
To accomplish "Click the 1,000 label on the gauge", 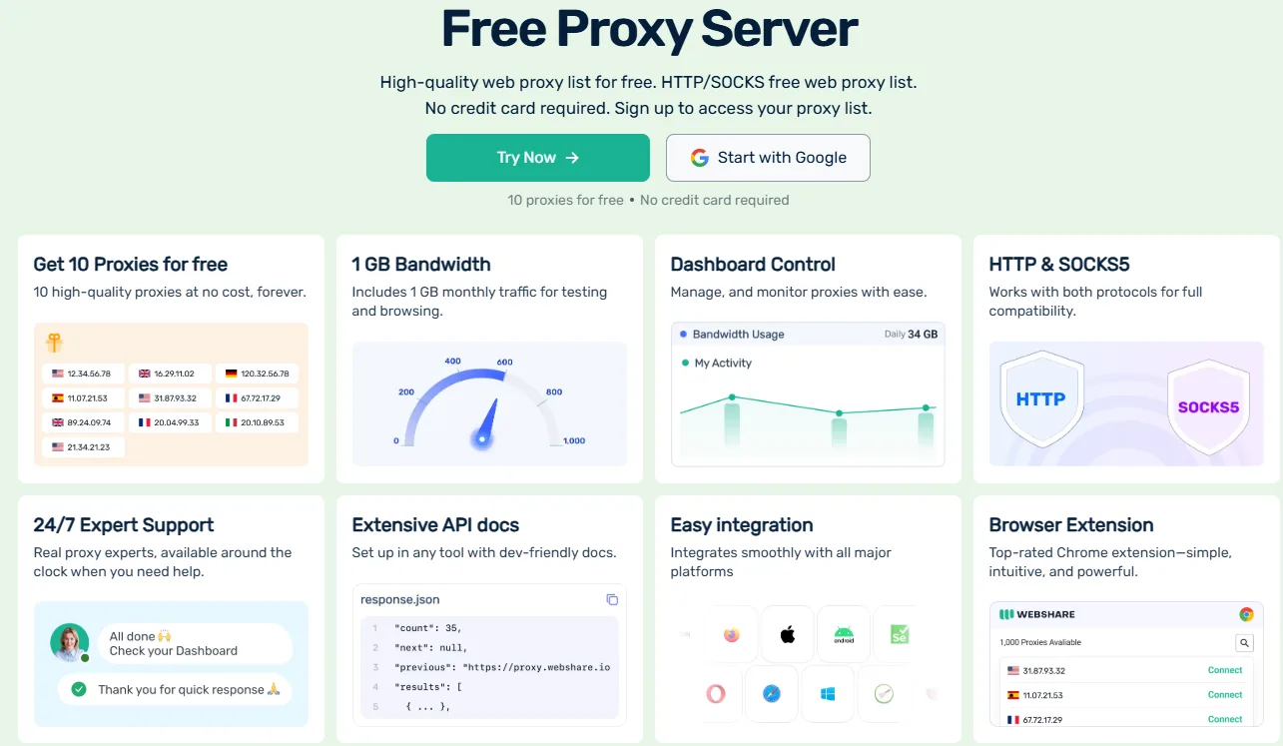I will click(574, 440).
